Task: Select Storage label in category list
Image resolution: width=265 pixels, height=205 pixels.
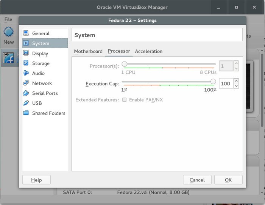Action: click(x=41, y=63)
